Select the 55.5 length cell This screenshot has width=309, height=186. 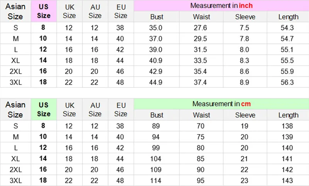point(288,60)
